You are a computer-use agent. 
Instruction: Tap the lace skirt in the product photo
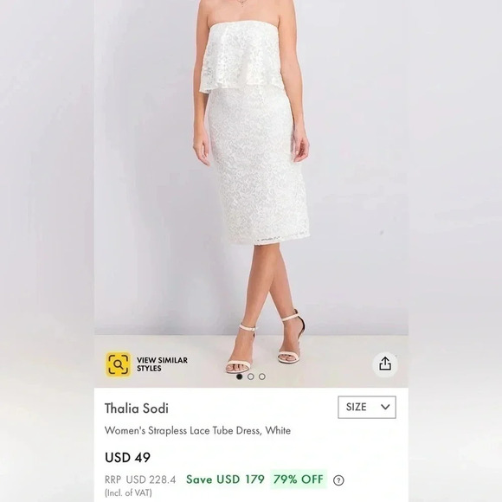258,166
